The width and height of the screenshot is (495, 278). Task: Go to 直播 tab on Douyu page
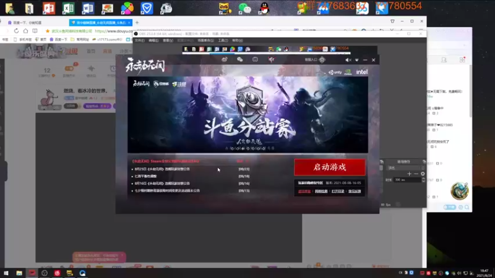coord(108,51)
